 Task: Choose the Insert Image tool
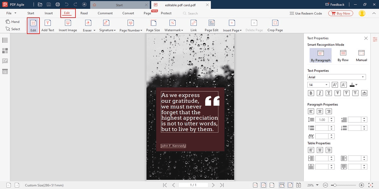point(68,26)
